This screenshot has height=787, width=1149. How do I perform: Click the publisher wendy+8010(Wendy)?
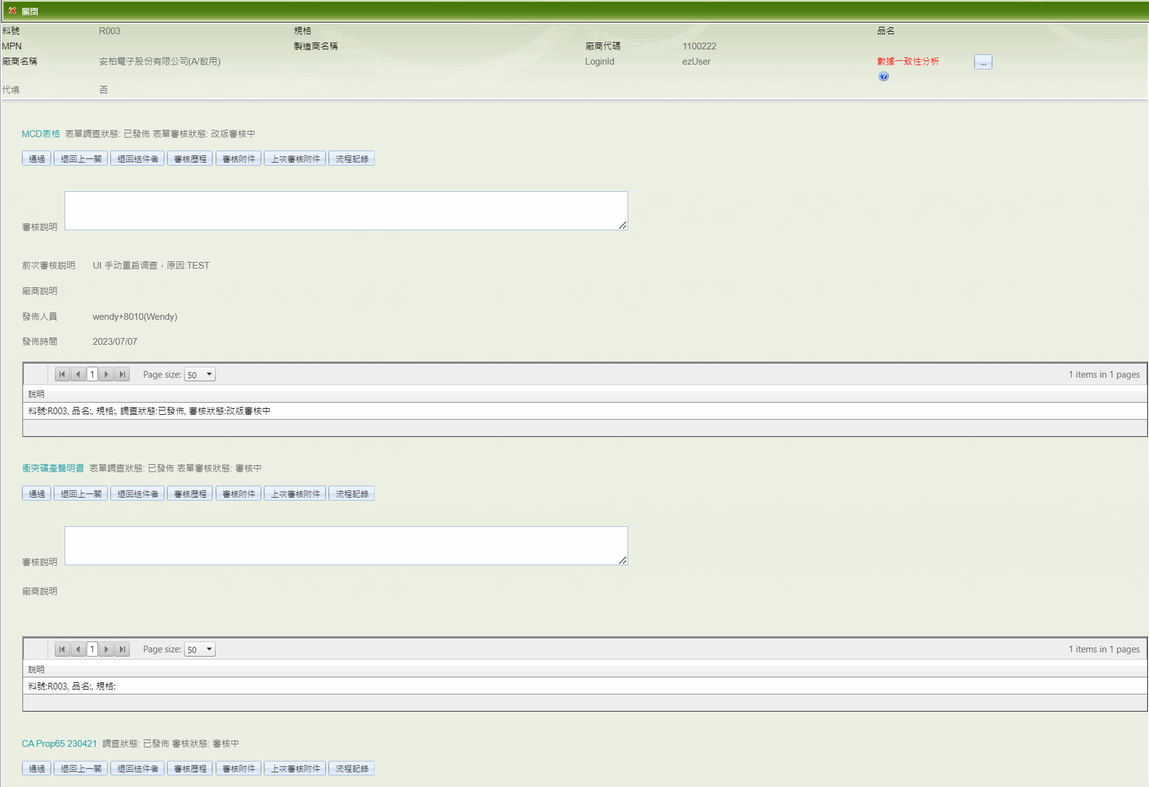tap(135, 316)
